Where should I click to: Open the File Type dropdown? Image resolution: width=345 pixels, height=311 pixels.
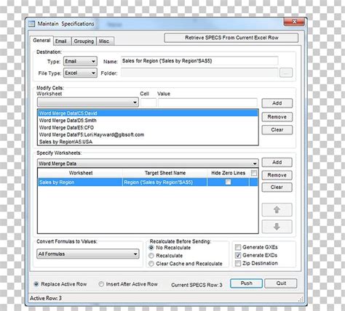[x=80, y=73]
